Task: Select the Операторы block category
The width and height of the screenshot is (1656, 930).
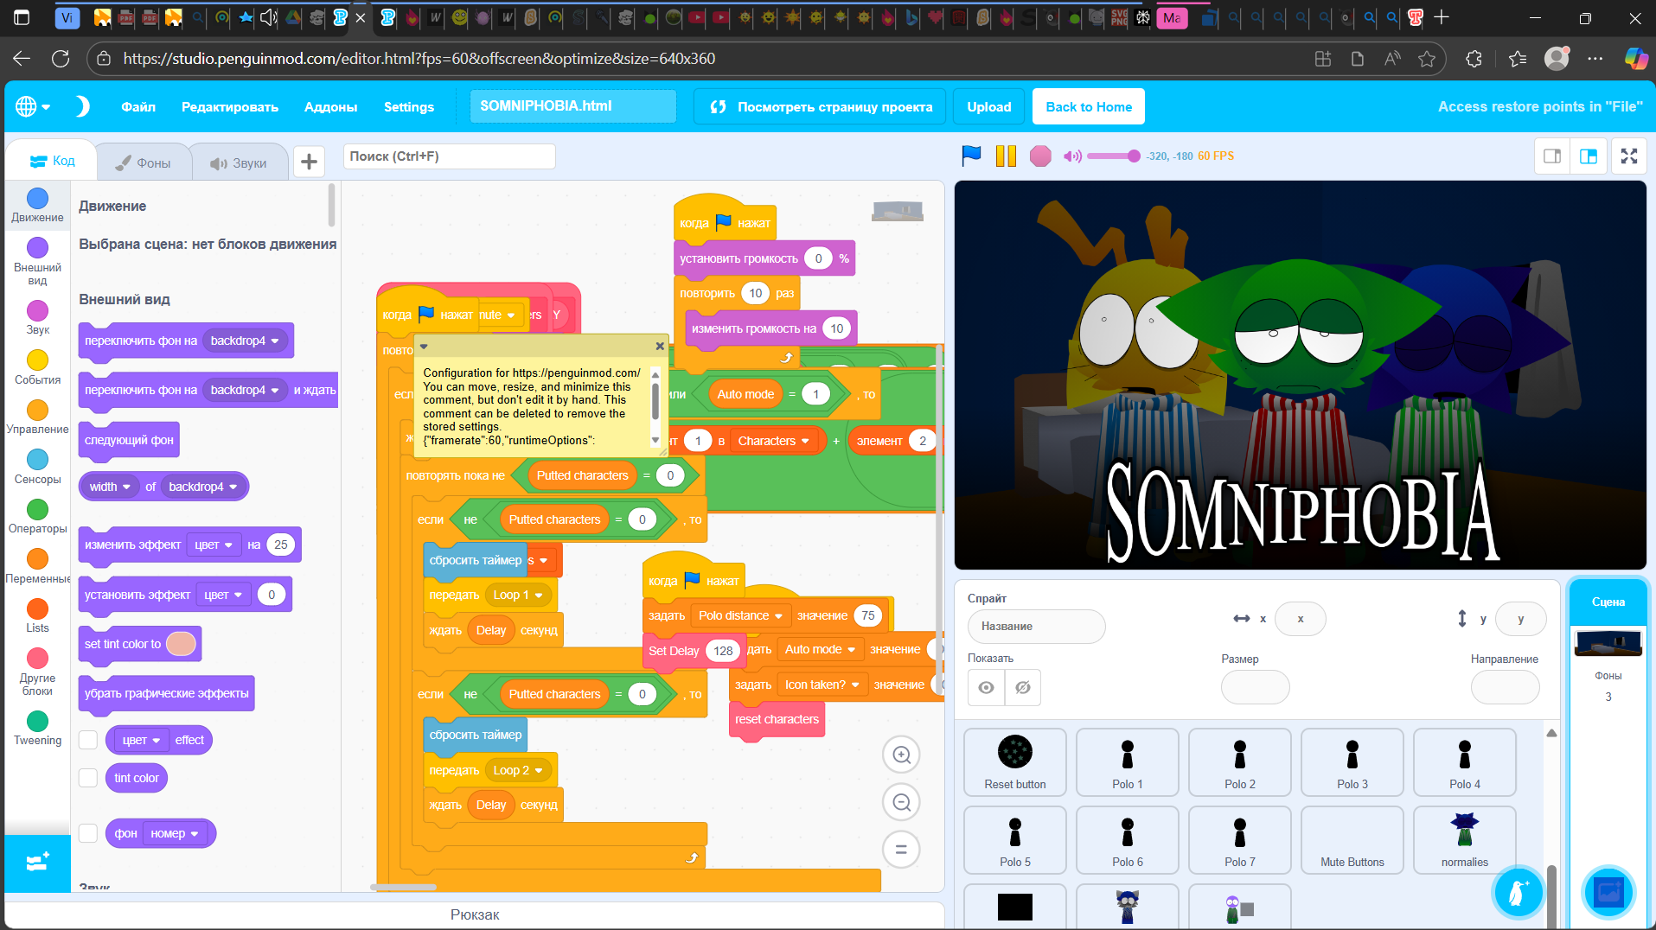Action: (x=37, y=516)
